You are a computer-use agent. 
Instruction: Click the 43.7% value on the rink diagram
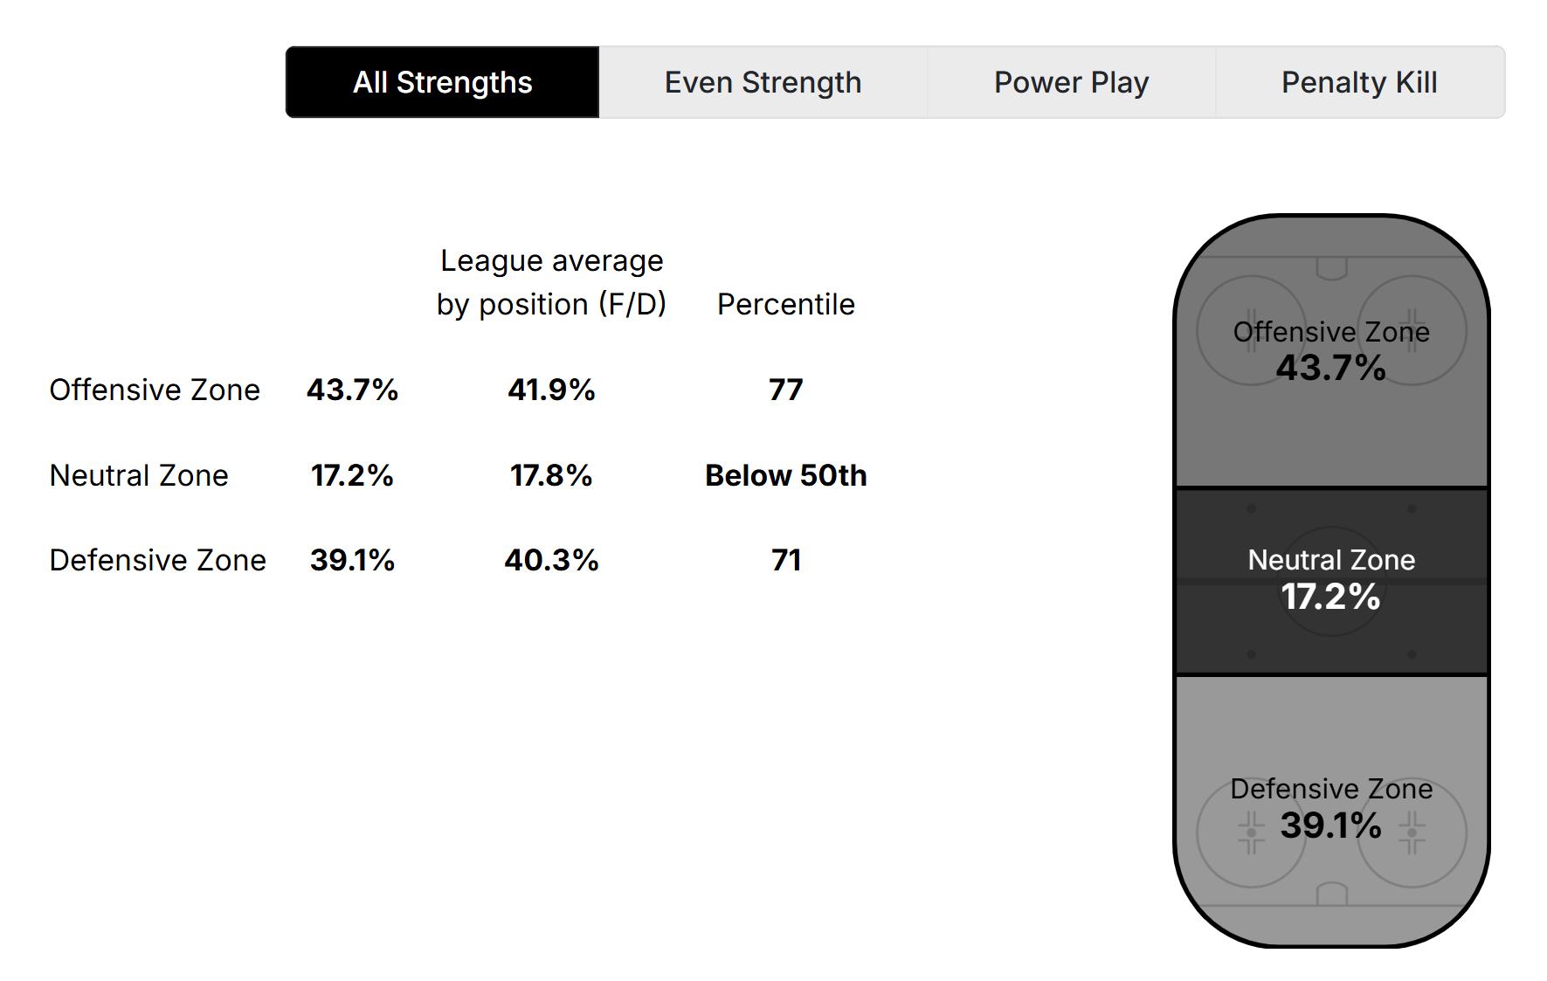tap(1331, 369)
